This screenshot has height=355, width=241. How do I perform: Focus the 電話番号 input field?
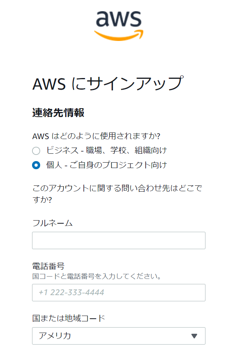[x=119, y=292]
